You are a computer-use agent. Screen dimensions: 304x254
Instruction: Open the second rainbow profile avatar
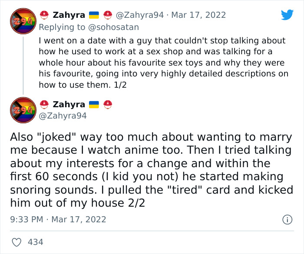[23, 110]
